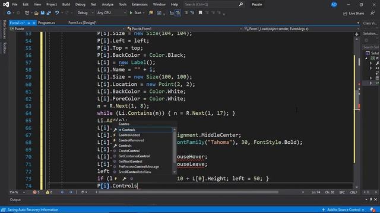Click the Solution Explorer search field

(371, 47)
